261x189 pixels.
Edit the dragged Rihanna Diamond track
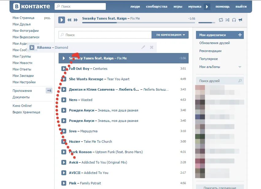click(143, 47)
